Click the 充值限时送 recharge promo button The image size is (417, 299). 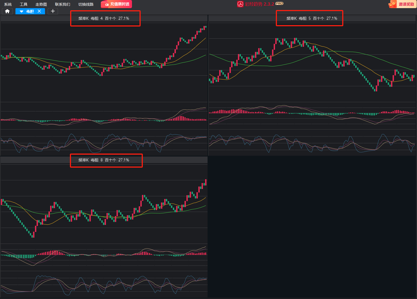point(117,4)
